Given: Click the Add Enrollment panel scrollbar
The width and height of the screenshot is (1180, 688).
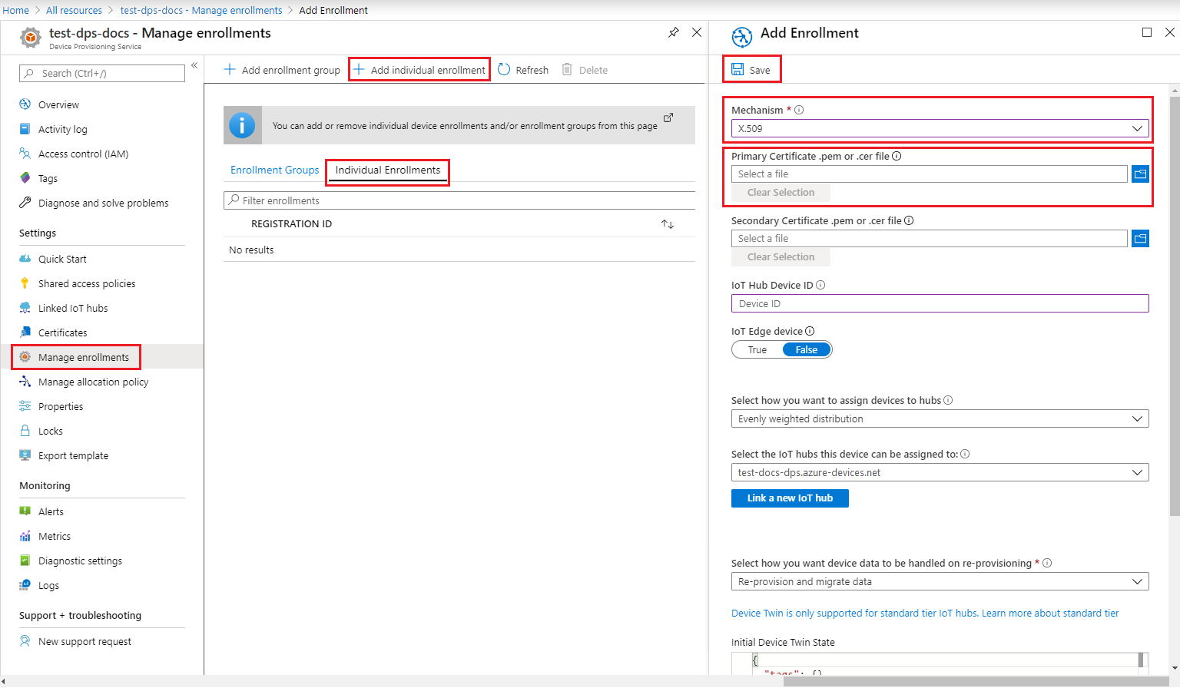Looking at the screenshot, I should (x=1174, y=307).
